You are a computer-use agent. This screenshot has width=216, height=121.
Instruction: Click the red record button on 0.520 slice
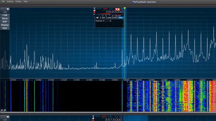[94, 12]
